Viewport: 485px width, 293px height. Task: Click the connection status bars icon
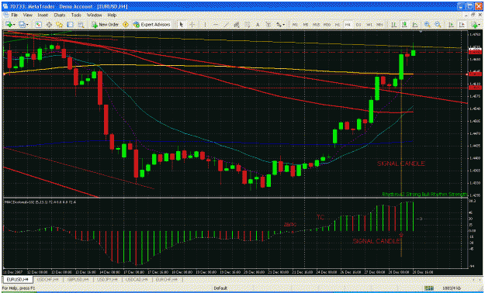pyautogui.click(x=428, y=288)
